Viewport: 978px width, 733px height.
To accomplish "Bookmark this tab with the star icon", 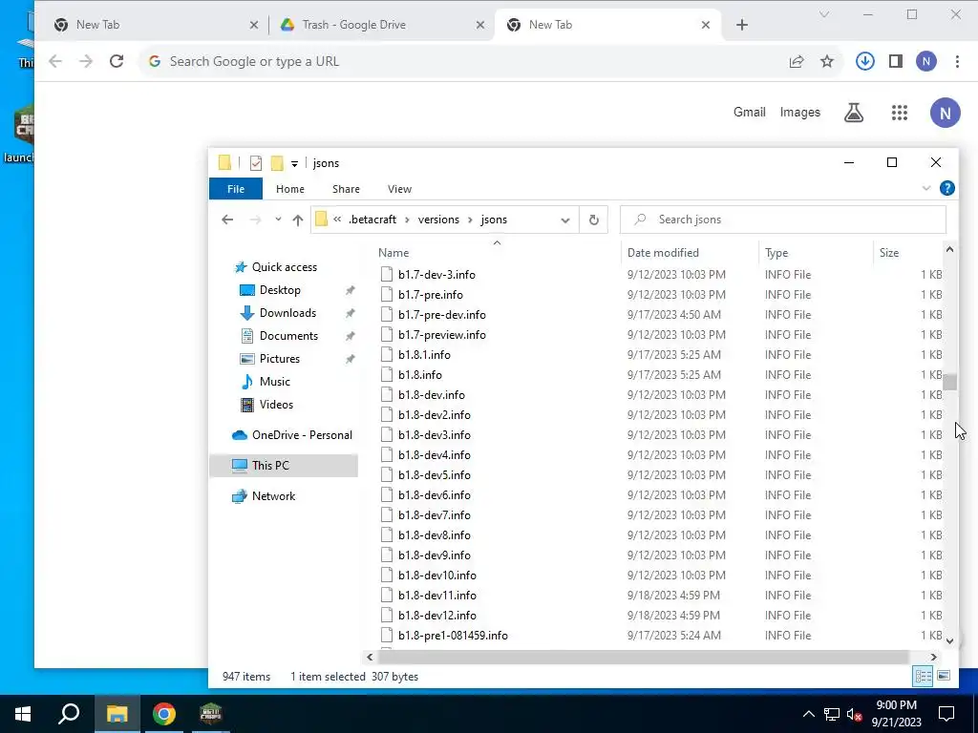I will (827, 61).
